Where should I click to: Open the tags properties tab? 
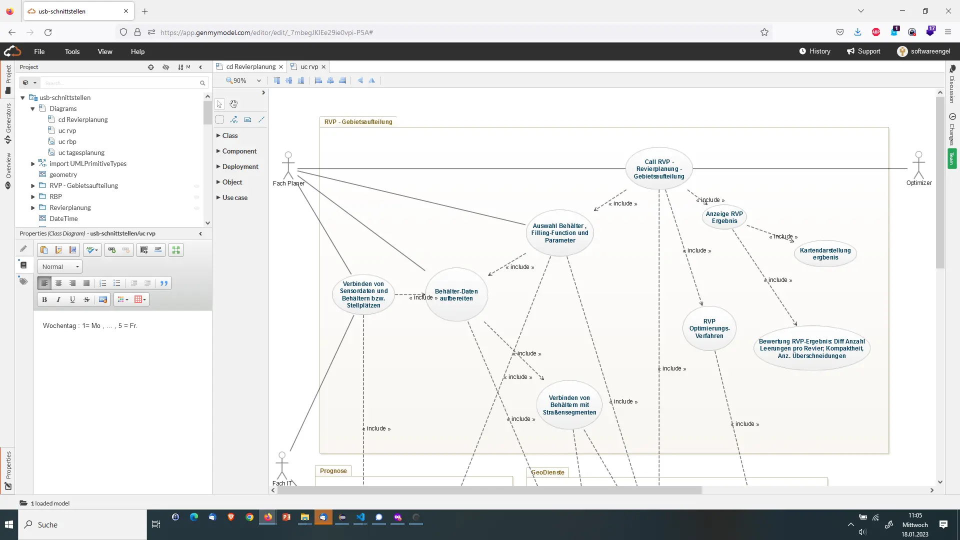tap(23, 282)
